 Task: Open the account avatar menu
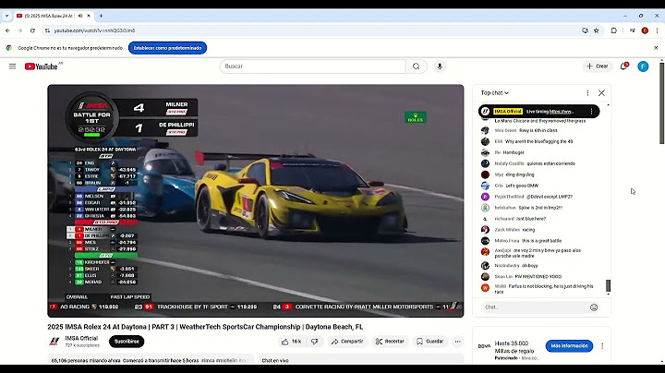(x=643, y=66)
